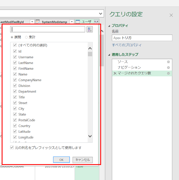Select the ナビゲーション applied step

(142, 68)
